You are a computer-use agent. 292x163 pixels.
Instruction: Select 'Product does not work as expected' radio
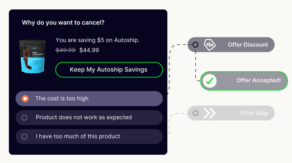pos(25,117)
